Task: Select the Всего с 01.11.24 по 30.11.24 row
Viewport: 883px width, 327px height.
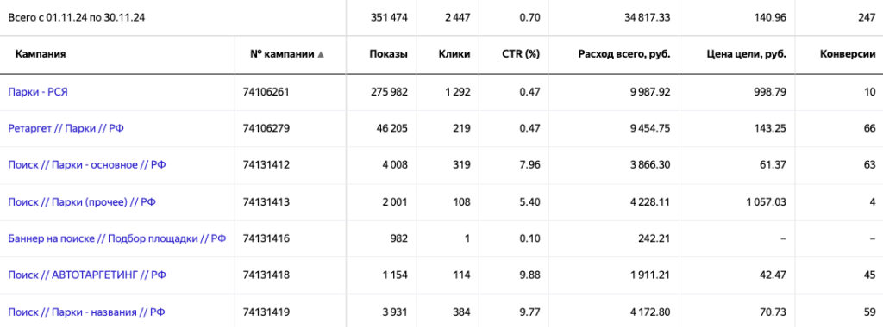Action: [441, 17]
